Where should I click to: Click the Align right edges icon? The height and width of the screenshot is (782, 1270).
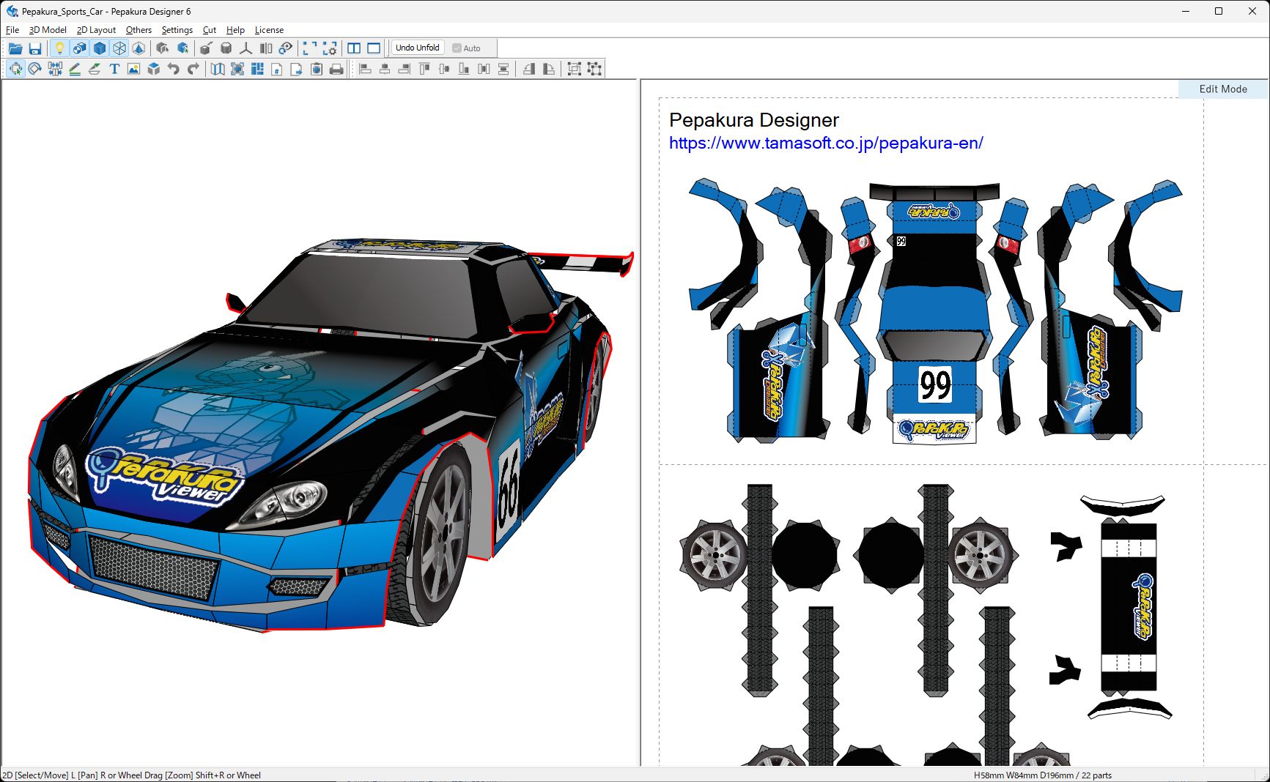[x=405, y=69]
